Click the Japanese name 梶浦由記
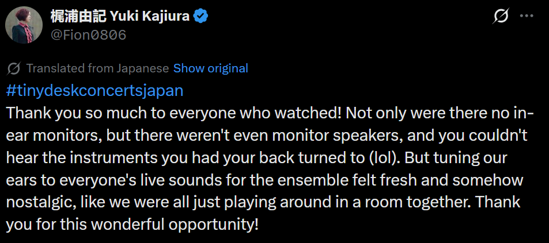Viewport: 549px width, 243px height. (x=77, y=17)
